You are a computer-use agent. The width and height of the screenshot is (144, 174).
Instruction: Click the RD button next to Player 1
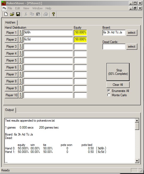pyautogui.click(x=20, y=33)
